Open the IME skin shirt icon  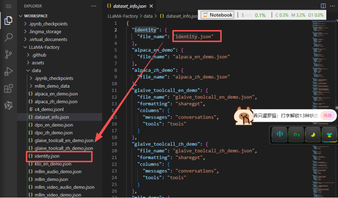pos(329,134)
